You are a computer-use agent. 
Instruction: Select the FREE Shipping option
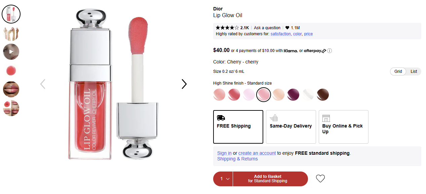point(238,127)
